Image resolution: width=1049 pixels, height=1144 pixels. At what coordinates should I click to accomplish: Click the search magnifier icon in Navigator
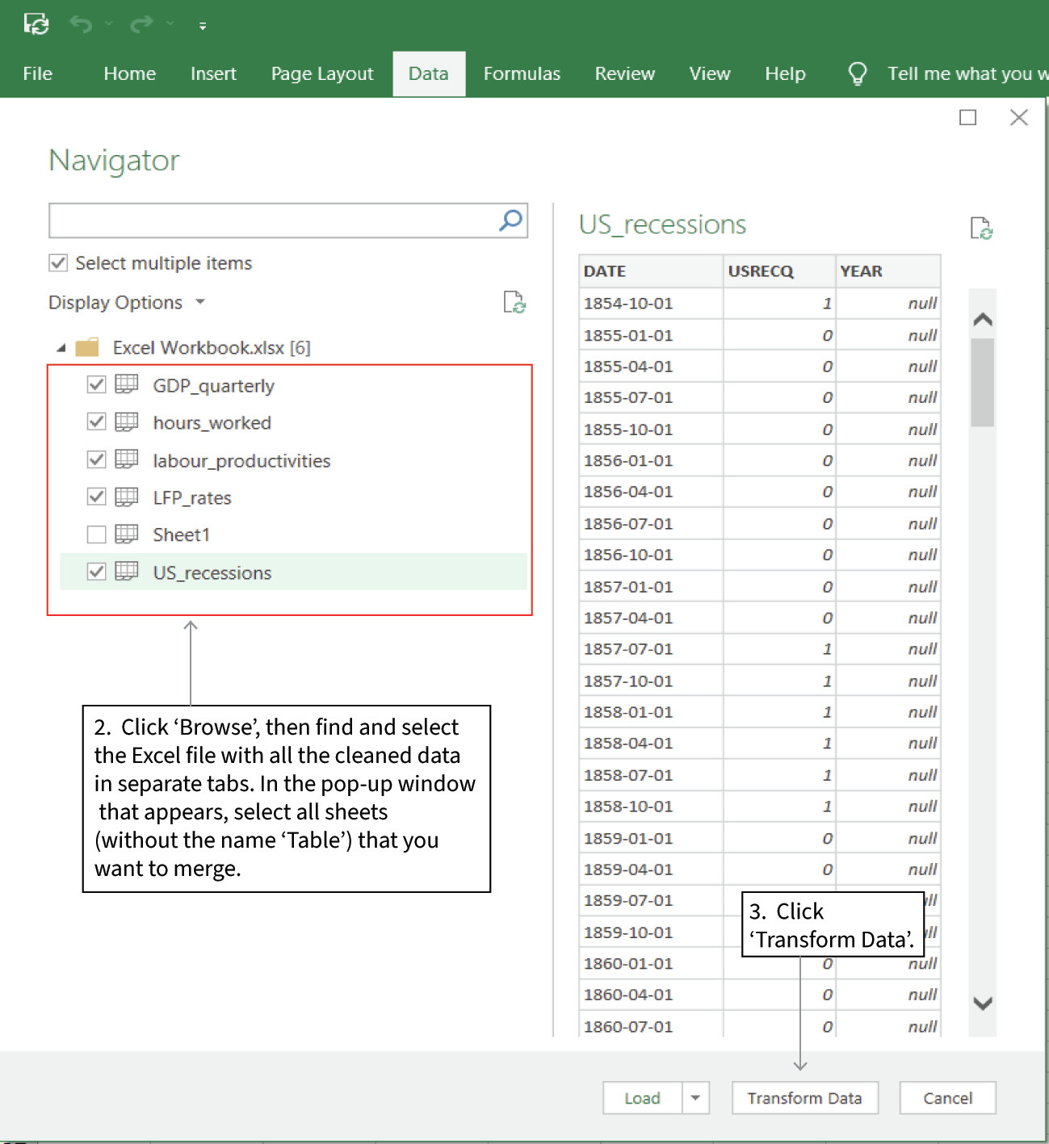tap(509, 220)
